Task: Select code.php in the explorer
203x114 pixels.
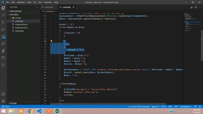Action: pos(23,21)
